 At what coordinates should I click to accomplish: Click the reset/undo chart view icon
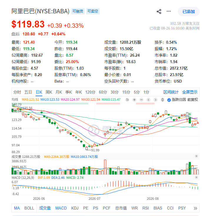tap(127, 100)
